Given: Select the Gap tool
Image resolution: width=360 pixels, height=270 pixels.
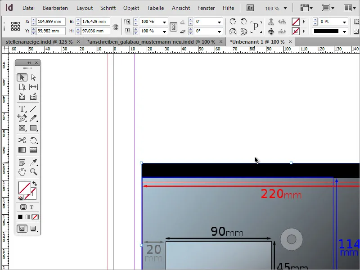Looking at the screenshot, I should pyautogui.click(x=33, y=87).
